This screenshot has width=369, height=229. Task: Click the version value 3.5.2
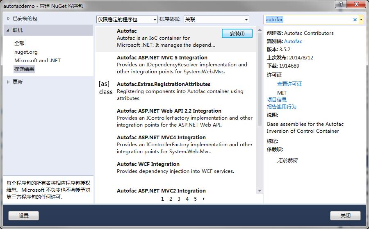[x=285, y=50]
